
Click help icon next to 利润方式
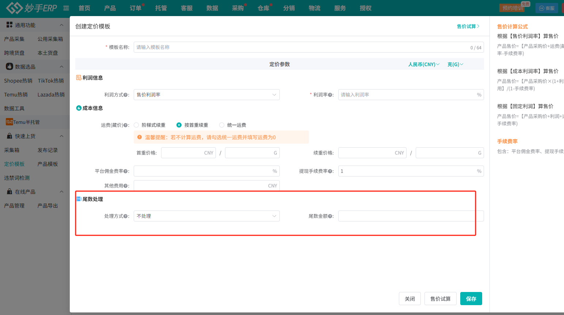click(x=126, y=95)
